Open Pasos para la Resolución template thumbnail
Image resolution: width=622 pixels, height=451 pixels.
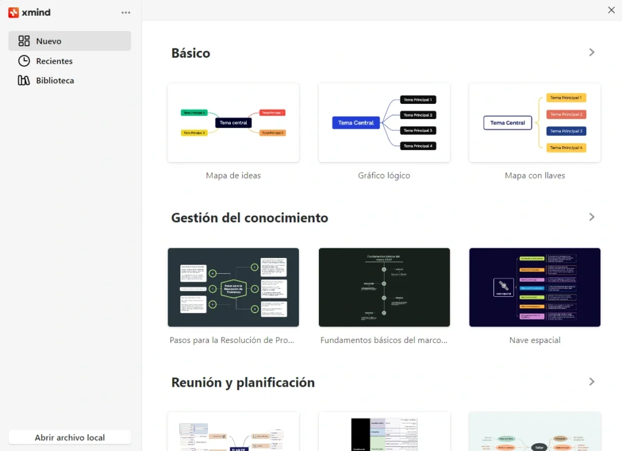pos(233,287)
